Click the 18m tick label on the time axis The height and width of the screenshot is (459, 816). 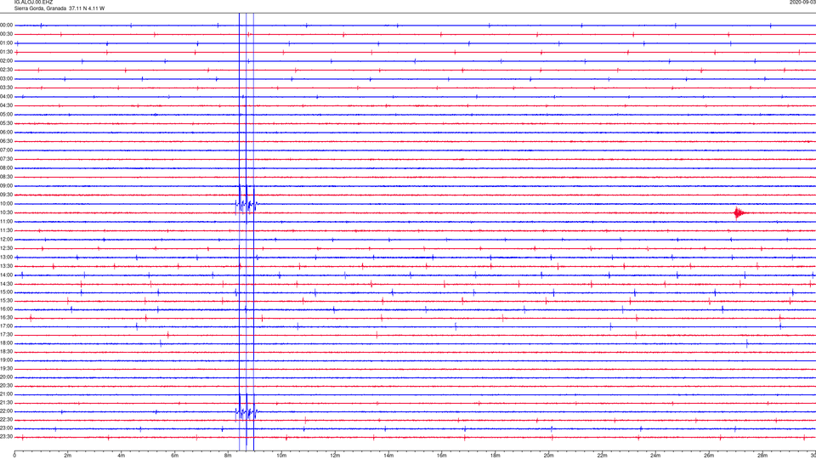point(496,456)
